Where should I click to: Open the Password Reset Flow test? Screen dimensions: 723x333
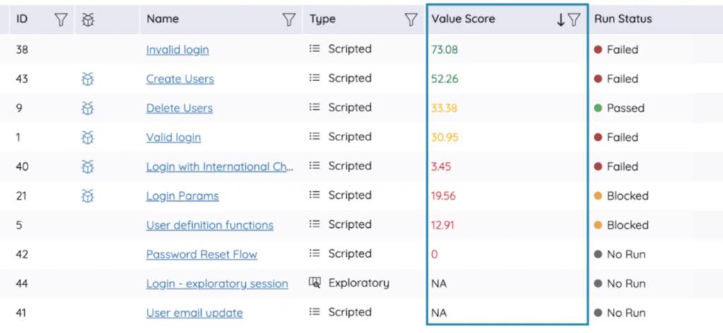click(x=201, y=254)
